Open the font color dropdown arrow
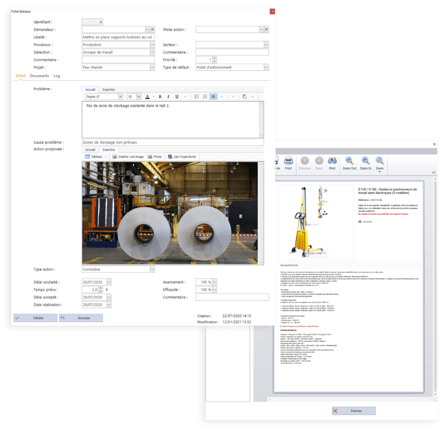Screen dimensions: 443x430 pos(154,97)
